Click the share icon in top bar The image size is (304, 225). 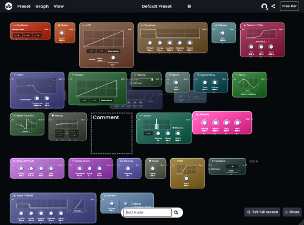(273, 6)
